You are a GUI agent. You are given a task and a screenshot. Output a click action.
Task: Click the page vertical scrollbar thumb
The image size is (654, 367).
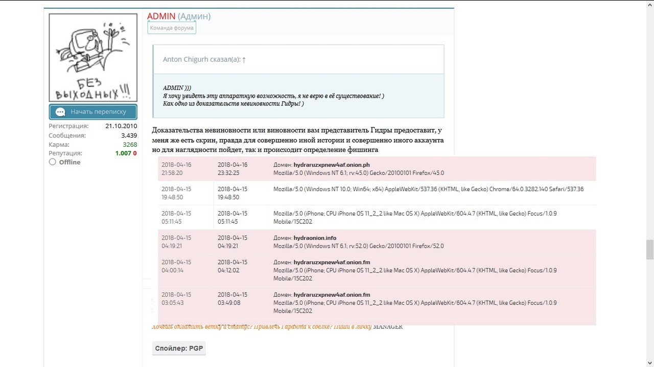coord(649,250)
